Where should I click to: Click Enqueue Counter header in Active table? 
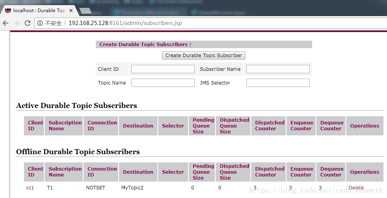(301, 126)
